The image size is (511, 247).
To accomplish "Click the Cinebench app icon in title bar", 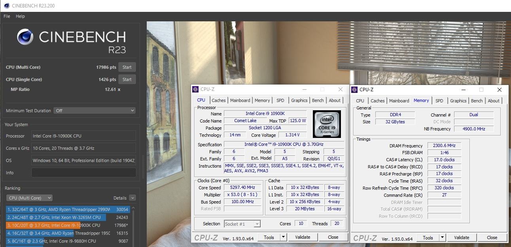I will click(x=6, y=6).
